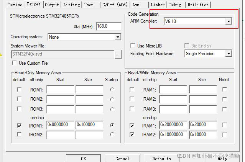Enable NoInit for IRAM1
This screenshot has height=162, width=245.
(x=225, y=125)
